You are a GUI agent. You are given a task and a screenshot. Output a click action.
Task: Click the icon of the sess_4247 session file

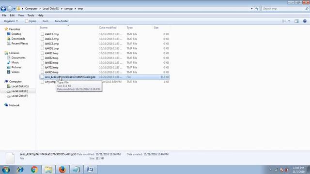pos(42,77)
